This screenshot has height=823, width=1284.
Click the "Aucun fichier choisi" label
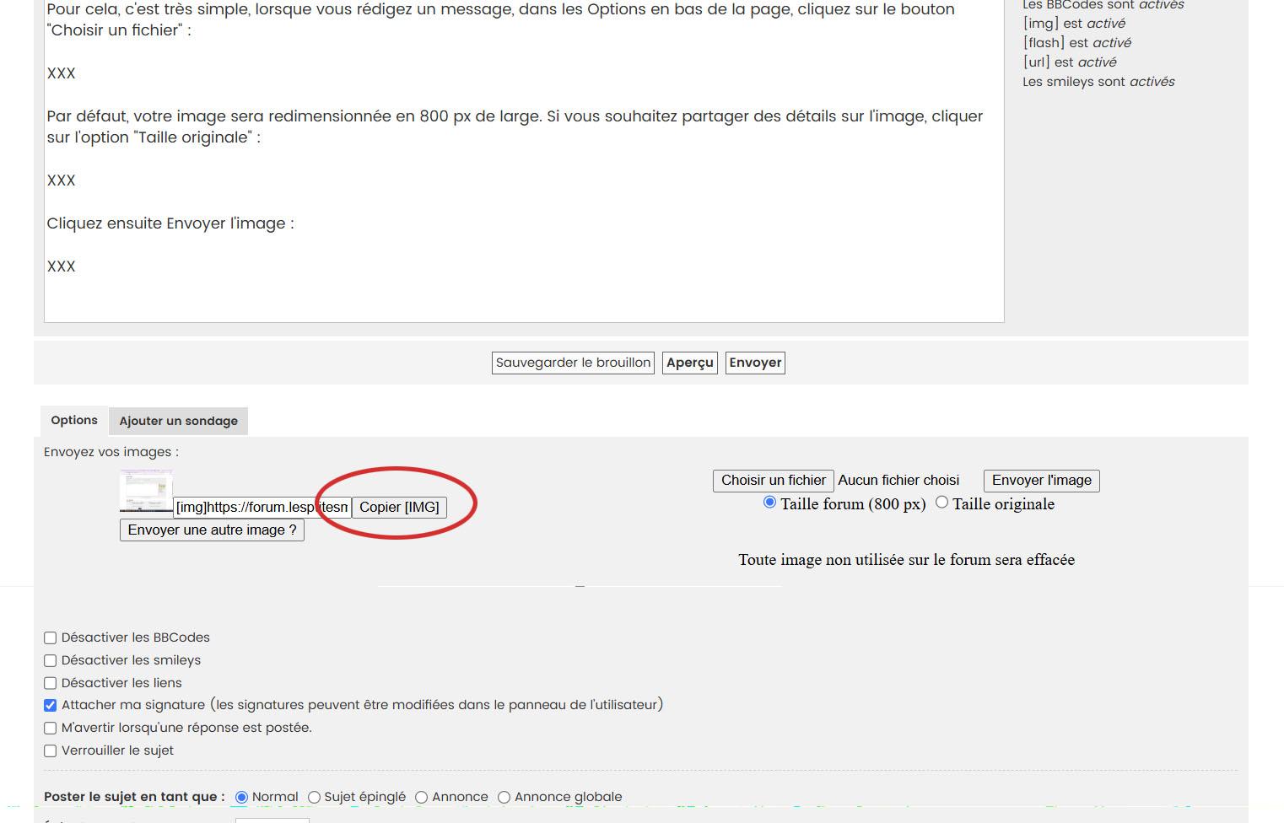(898, 480)
